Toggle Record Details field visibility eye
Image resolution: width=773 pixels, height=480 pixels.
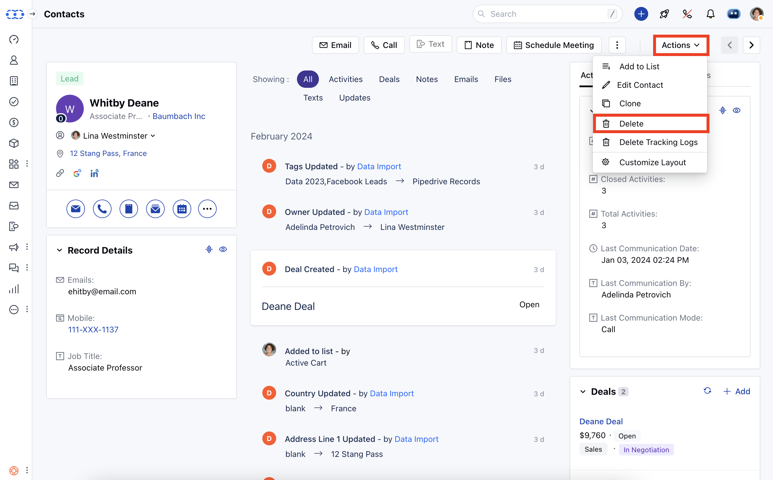(x=223, y=250)
